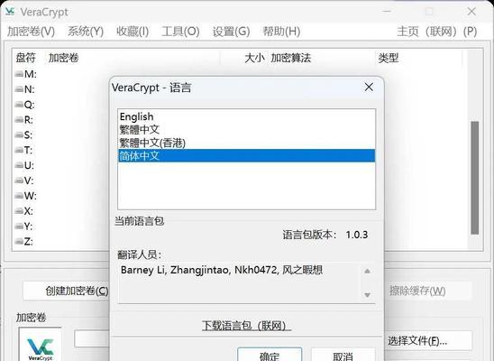
Task: Select drive T: icon in list
Action: click(x=19, y=150)
